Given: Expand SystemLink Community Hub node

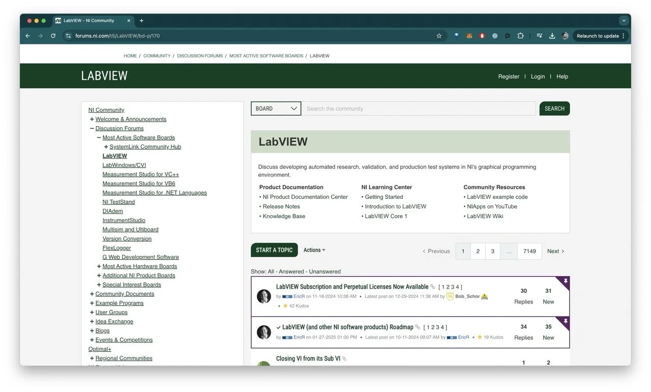Looking at the screenshot, I should [106, 147].
